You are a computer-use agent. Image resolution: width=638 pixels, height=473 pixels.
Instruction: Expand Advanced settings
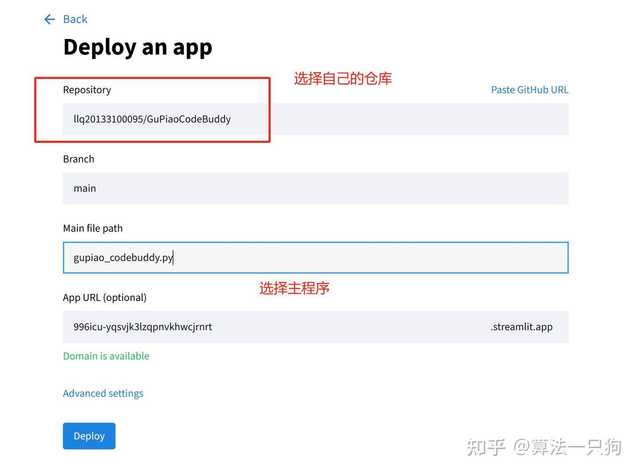103,393
